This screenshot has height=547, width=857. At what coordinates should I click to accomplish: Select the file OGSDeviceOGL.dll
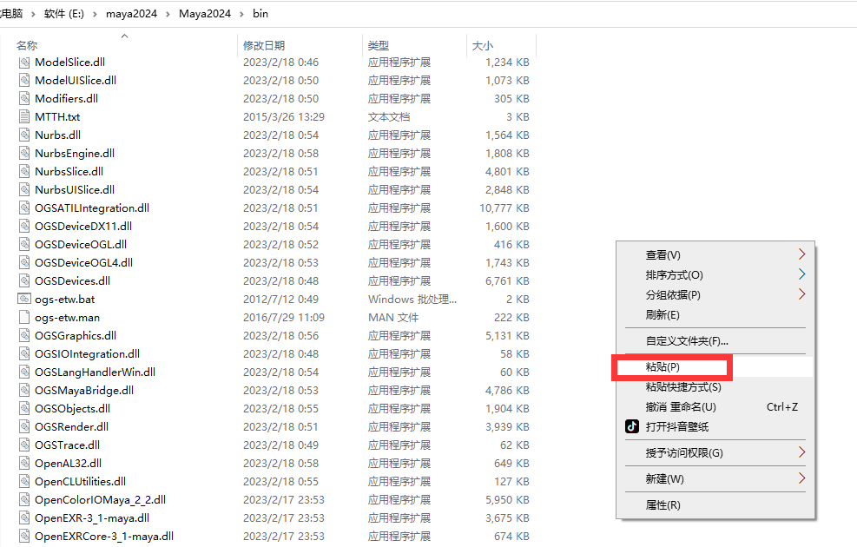[x=81, y=244]
